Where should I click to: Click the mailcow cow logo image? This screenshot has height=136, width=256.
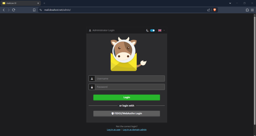pos(128,54)
